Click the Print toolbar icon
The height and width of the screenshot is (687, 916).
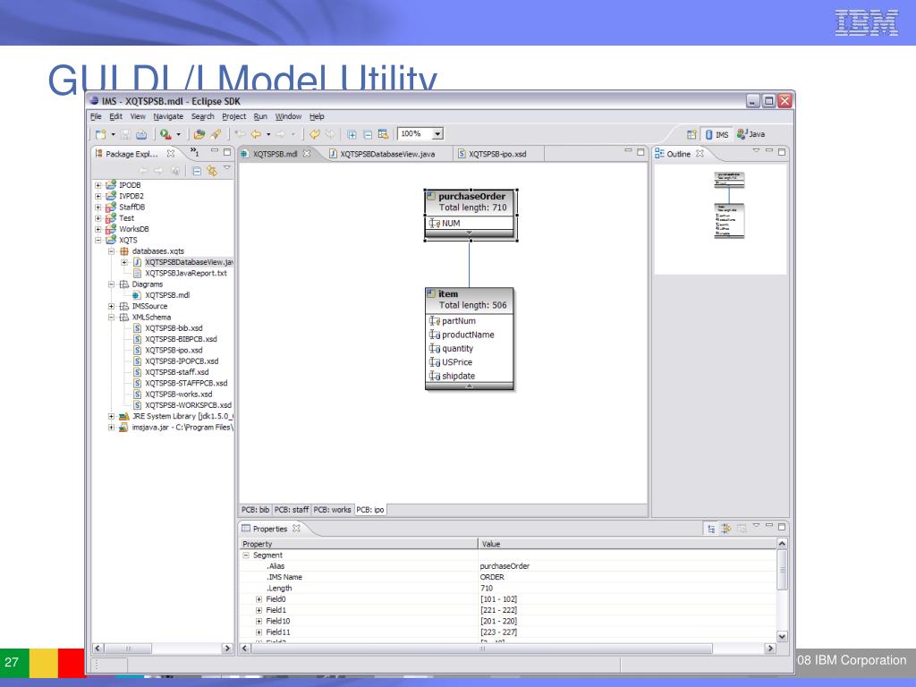pyautogui.click(x=141, y=134)
